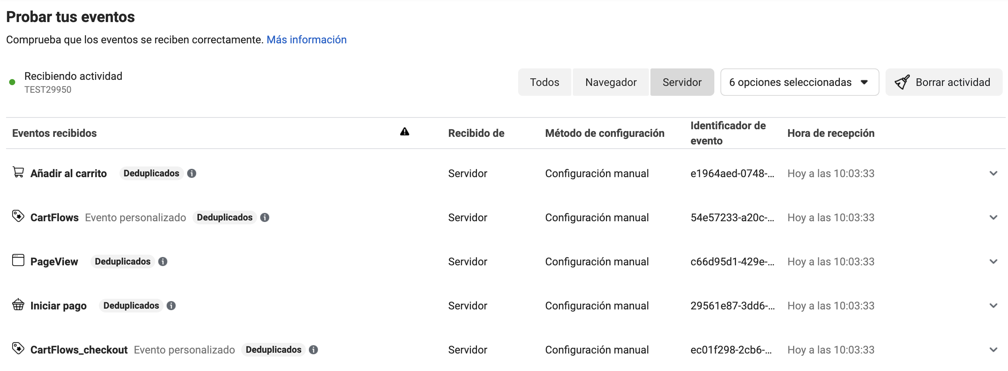Click the Borrar actividad button
The image size is (1008, 371).
tap(944, 82)
